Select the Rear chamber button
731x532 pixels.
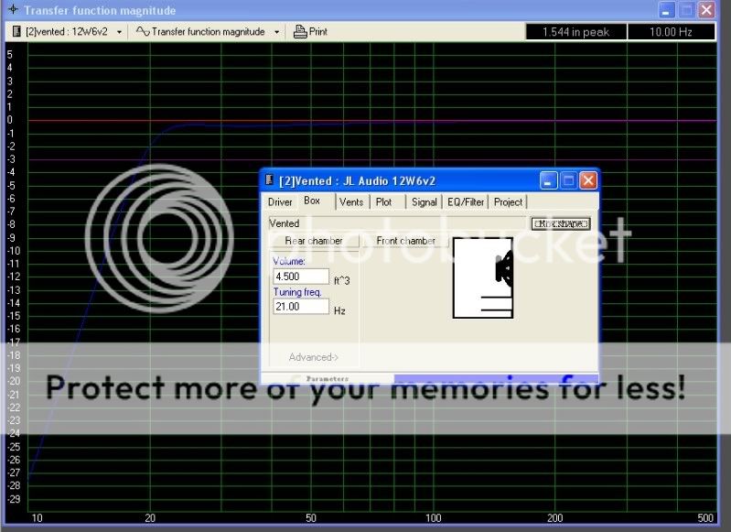(314, 241)
